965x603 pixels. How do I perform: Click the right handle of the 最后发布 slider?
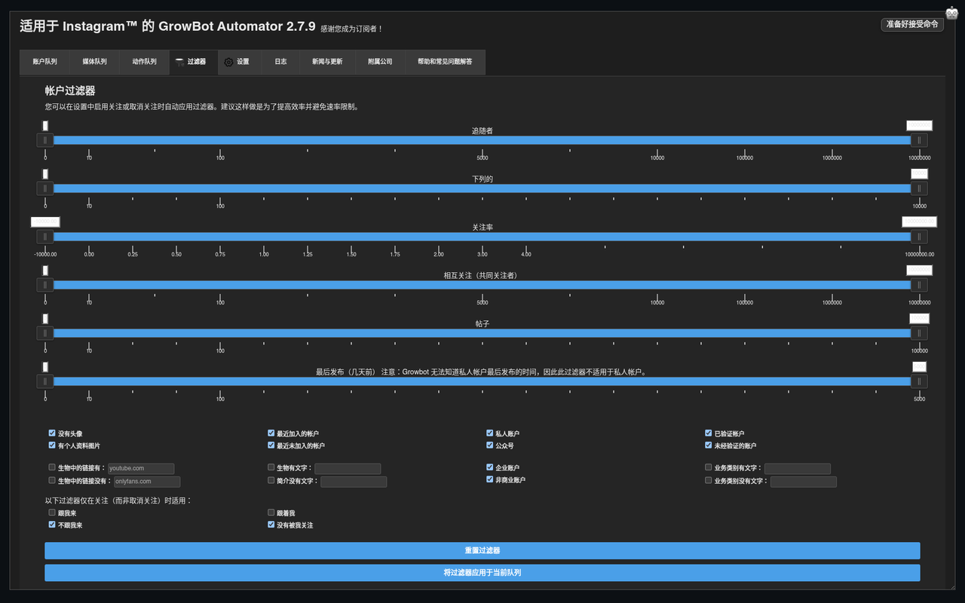pyautogui.click(x=919, y=381)
